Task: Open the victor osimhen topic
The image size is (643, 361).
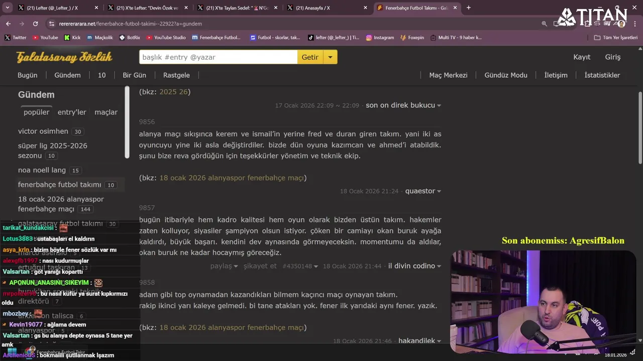Action: pyautogui.click(x=43, y=131)
